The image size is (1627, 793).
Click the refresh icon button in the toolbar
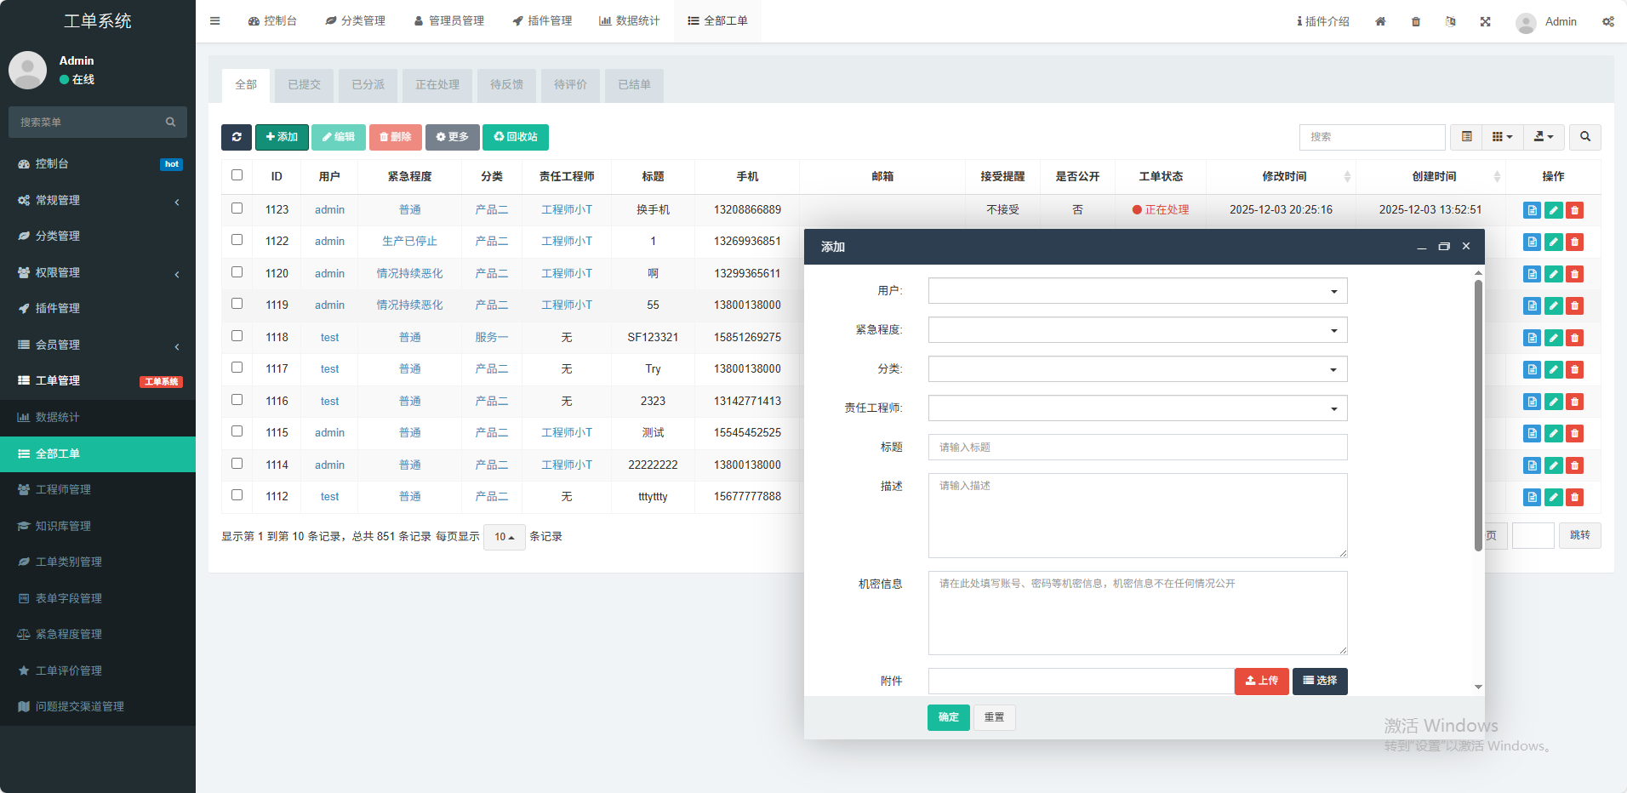[x=237, y=137]
